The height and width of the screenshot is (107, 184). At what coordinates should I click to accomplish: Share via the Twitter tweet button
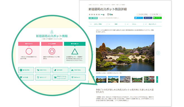139,18
